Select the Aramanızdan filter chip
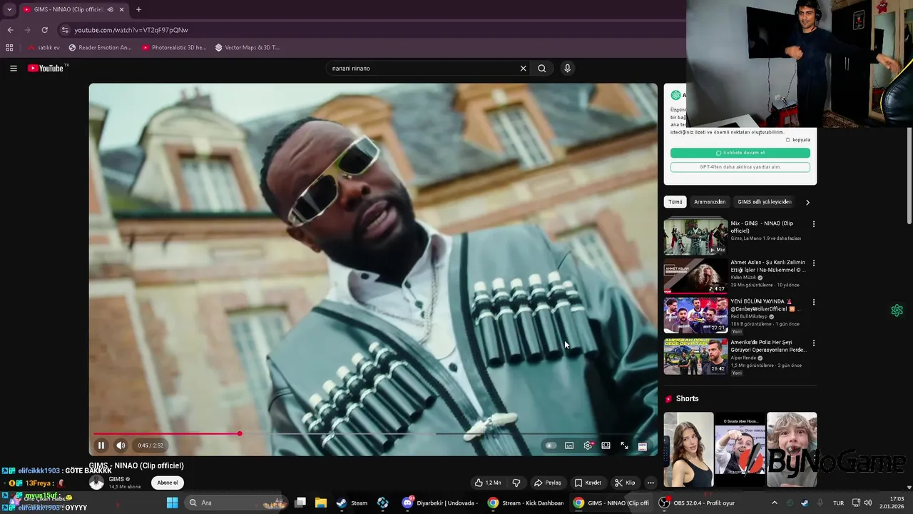Screen dimensions: 913x514 (x=710, y=202)
